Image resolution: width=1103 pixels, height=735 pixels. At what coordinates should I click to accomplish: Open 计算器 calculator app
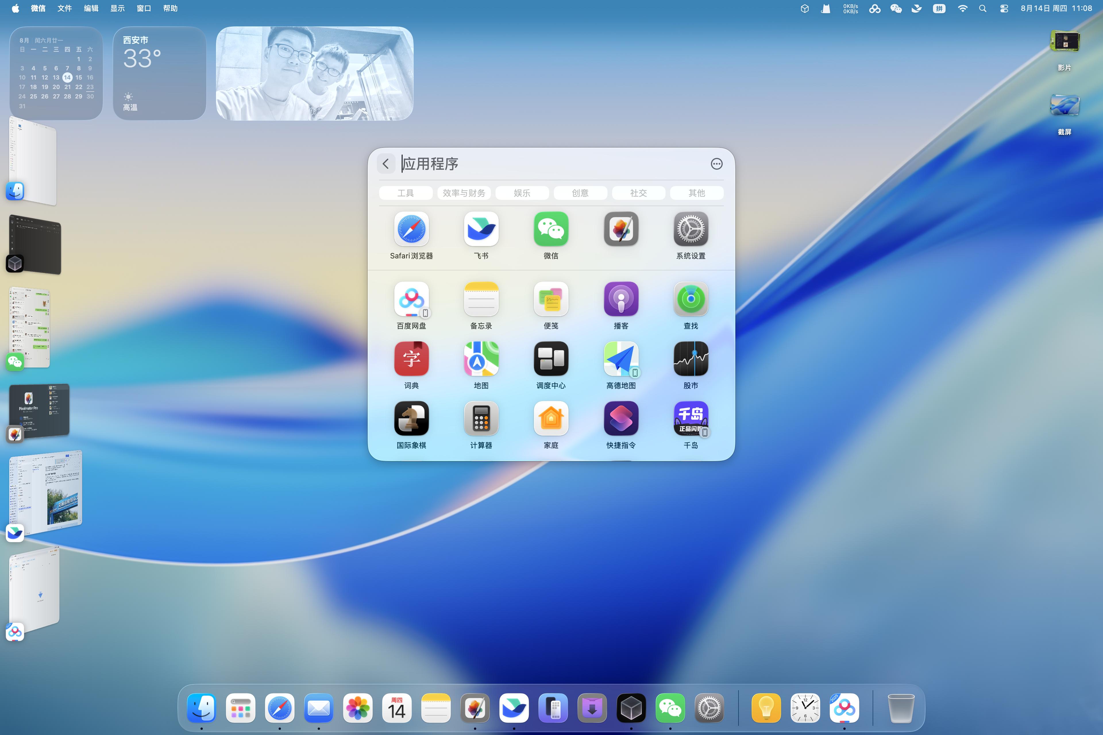coord(481,419)
